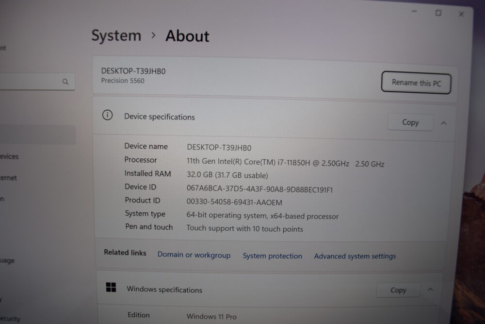The height and width of the screenshot is (324, 485).
Task: Select the highlighted sidebar category
Action: (x=37, y=135)
